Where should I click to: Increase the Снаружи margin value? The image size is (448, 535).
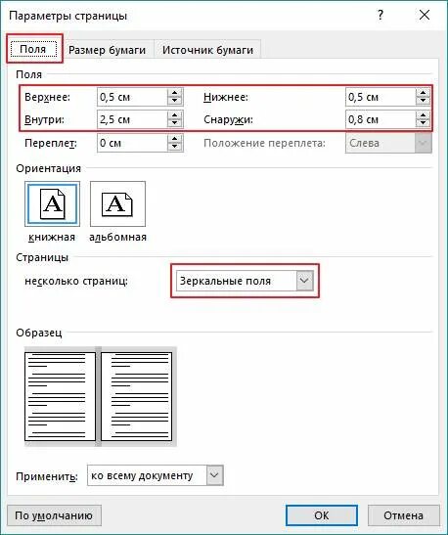point(424,115)
